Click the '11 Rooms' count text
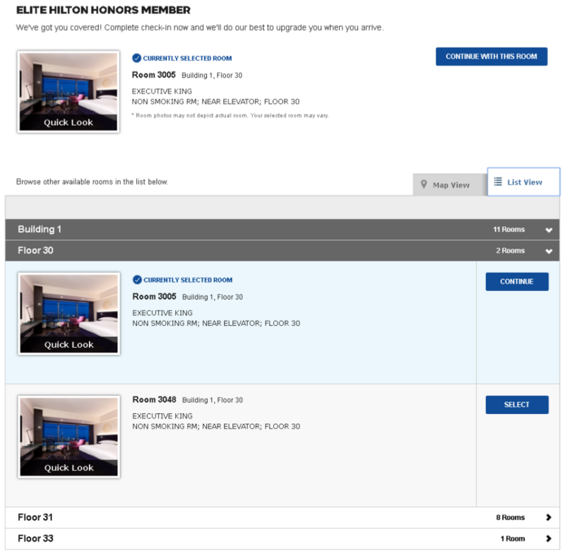The height and width of the screenshot is (554, 565). click(509, 230)
